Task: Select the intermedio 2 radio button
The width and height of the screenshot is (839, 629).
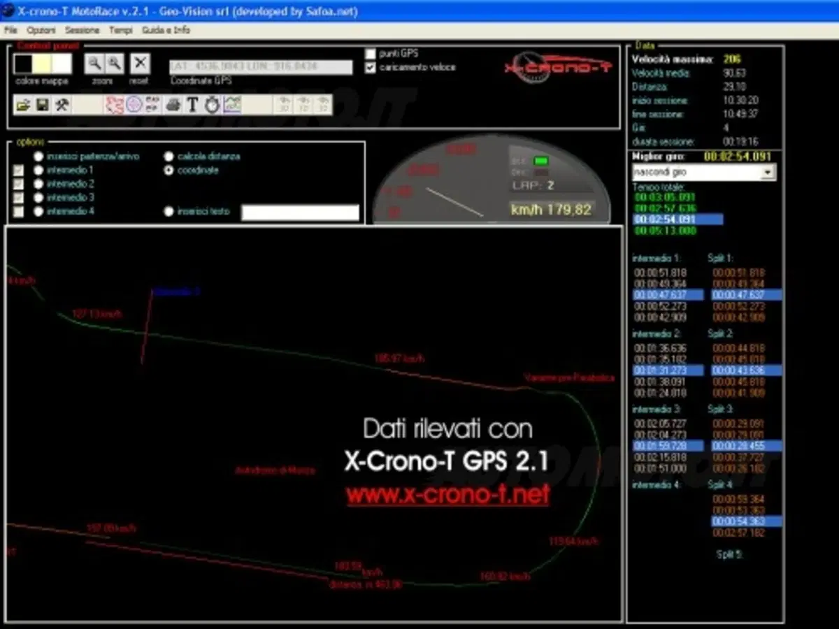Action: click(x=38, y=184)
